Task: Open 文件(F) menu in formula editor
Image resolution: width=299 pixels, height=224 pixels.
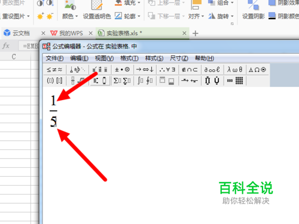Action: pos(54,58)
